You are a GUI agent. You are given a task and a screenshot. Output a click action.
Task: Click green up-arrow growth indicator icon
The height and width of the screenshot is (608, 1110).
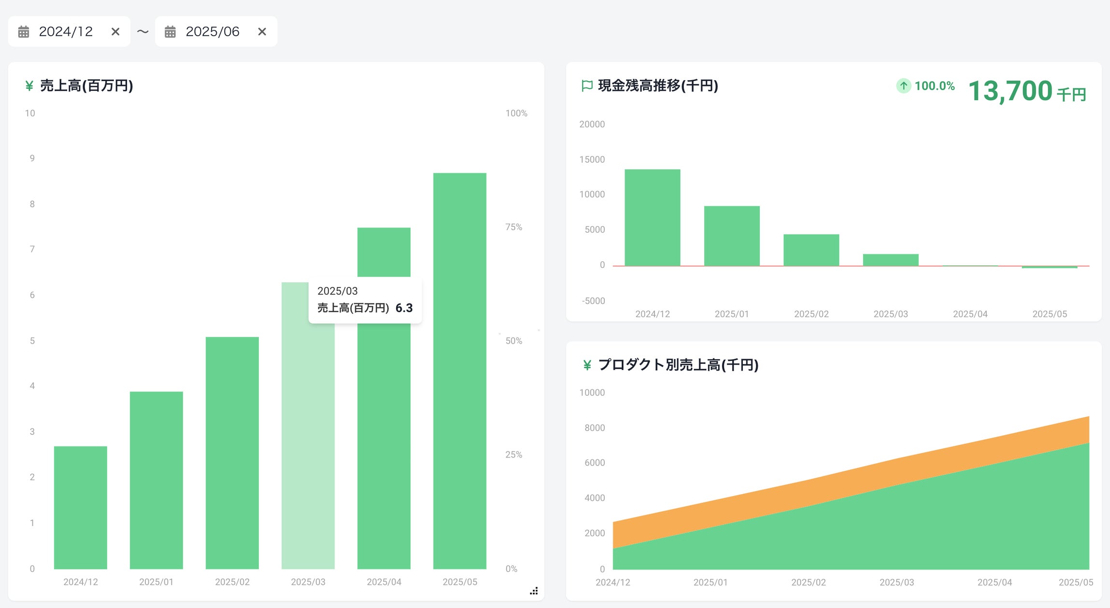coord(903,86)
